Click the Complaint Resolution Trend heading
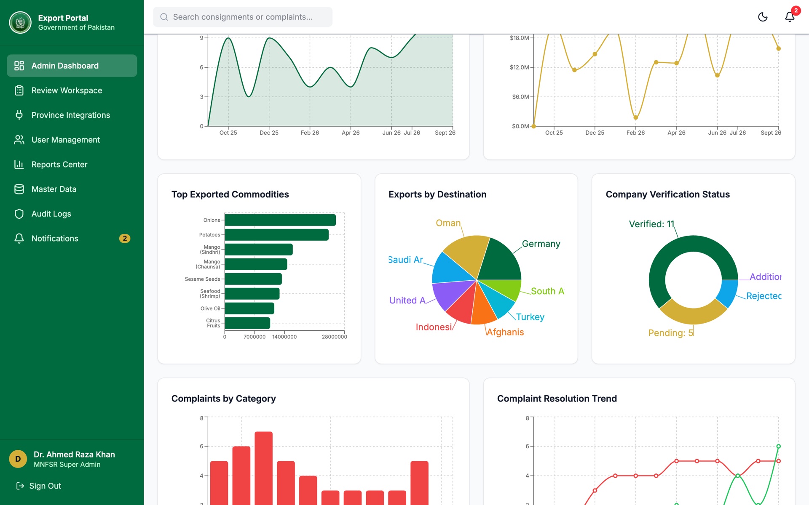 click(557, 399)
